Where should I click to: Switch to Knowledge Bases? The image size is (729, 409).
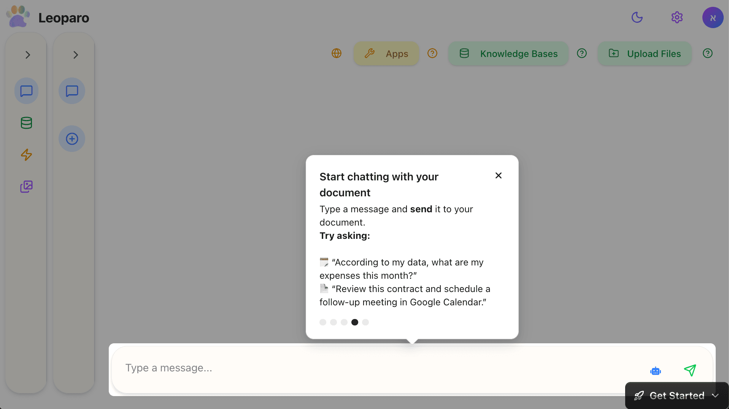pyautogui.click(x=508, y=54)
